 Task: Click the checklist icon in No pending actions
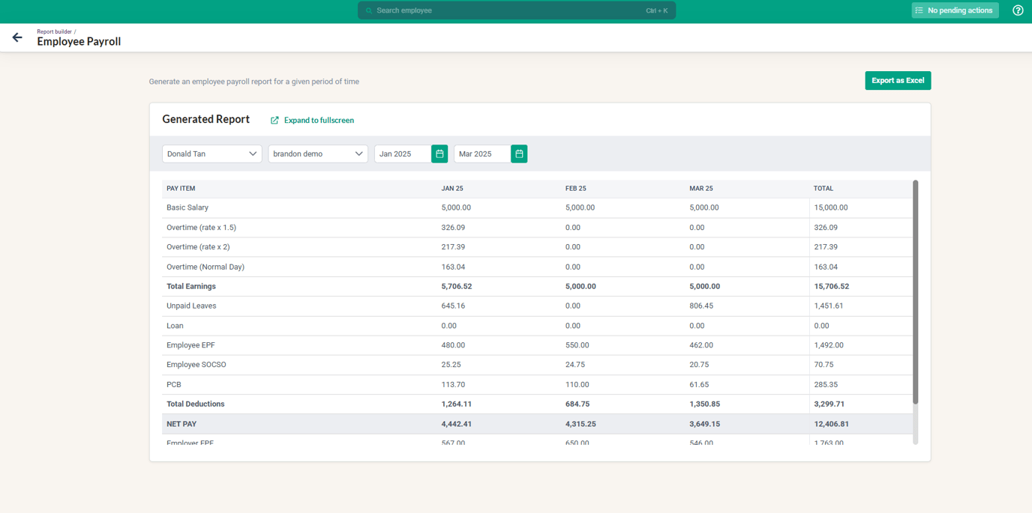pos(920,10)
